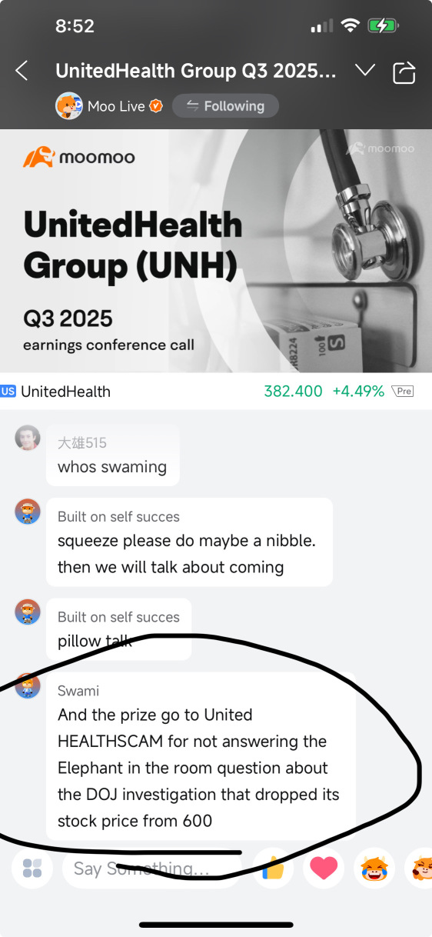Focus the Say Something input field
This screenshot has height=937, width=432.
(x=152, y=869)
